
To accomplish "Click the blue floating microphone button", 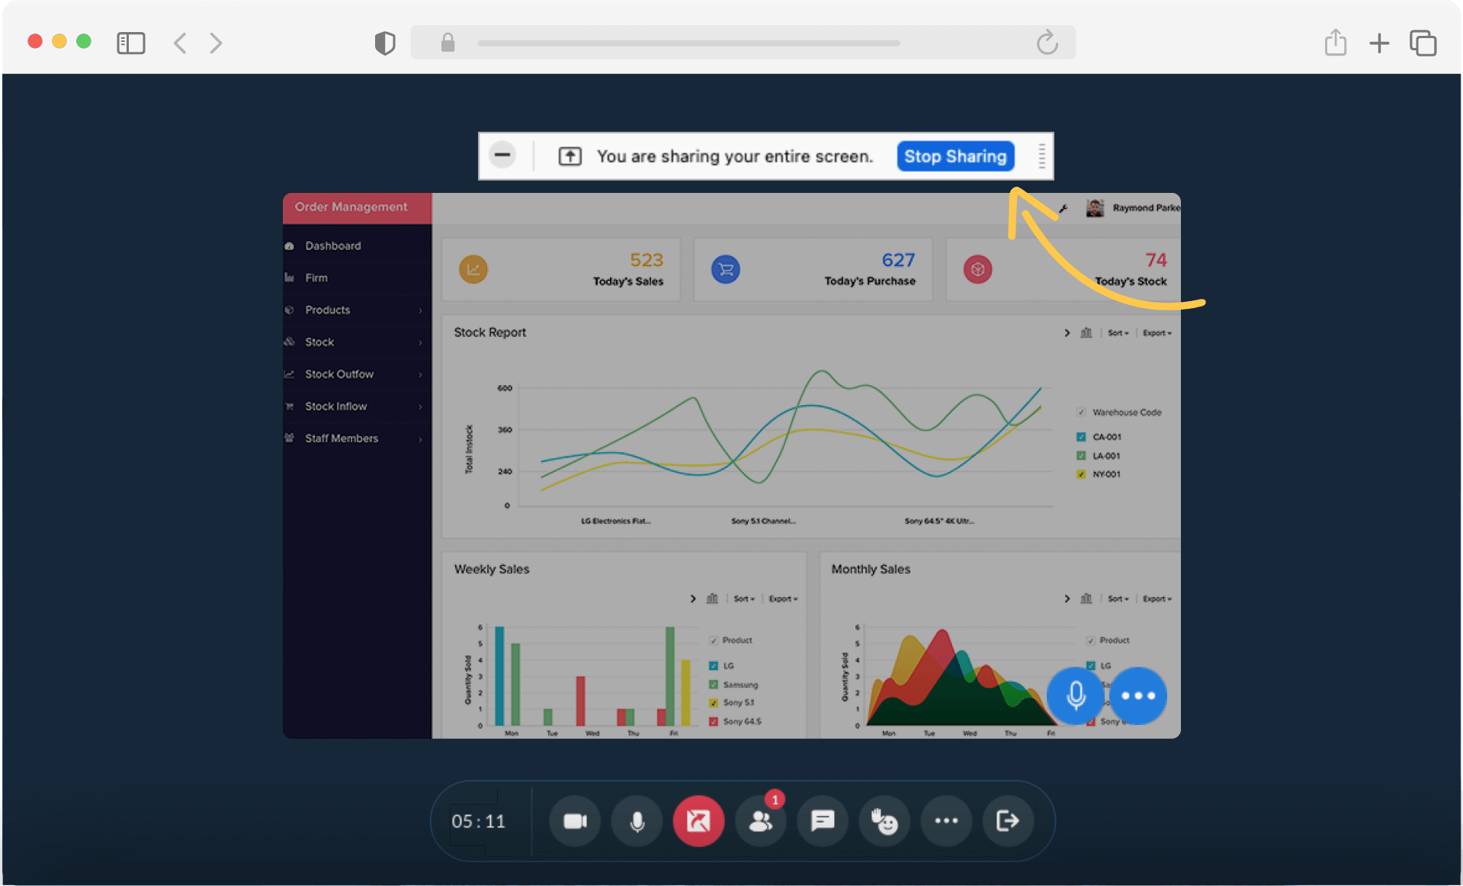I will coord(1076,695).
